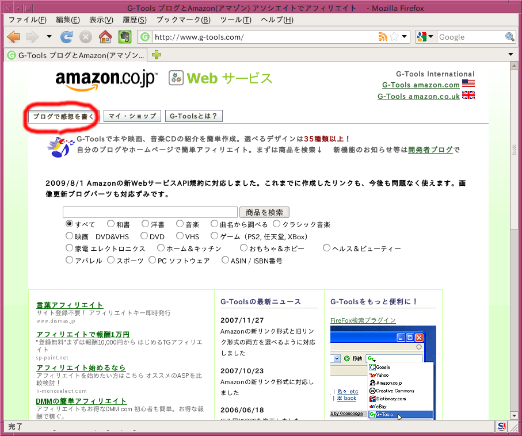Choose ホーム＆キッチン radio option

coord(161,247)
